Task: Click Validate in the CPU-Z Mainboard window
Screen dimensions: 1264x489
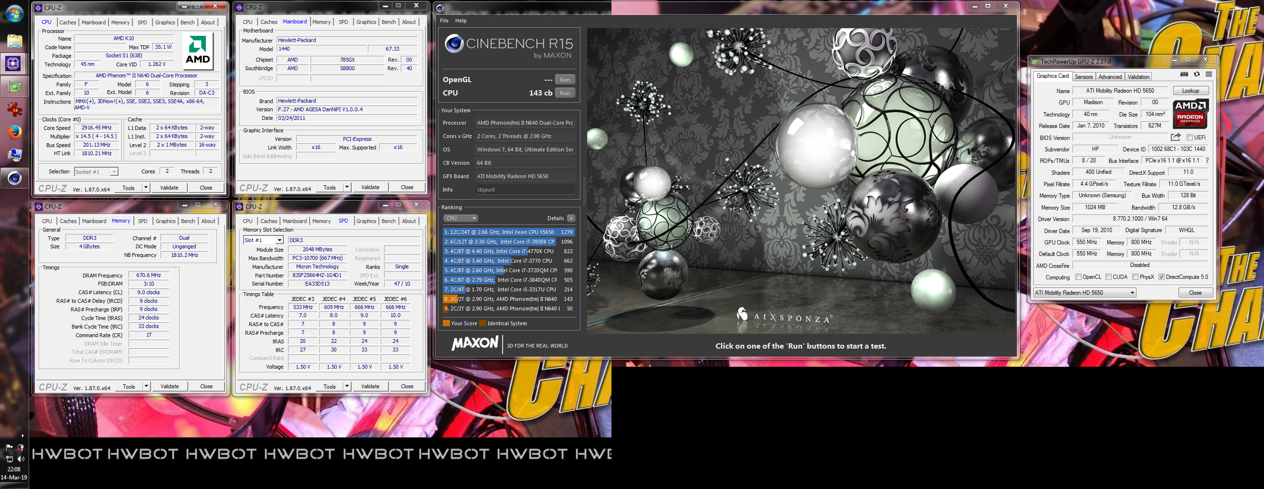Action: (370, 187)
